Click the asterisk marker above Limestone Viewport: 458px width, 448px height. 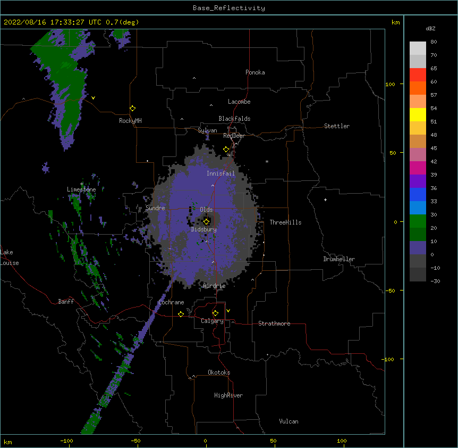click(82, 184)
